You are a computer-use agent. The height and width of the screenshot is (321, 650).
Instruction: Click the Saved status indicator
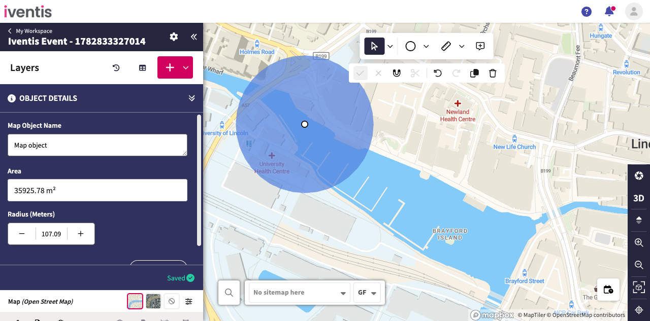(181, 278)
